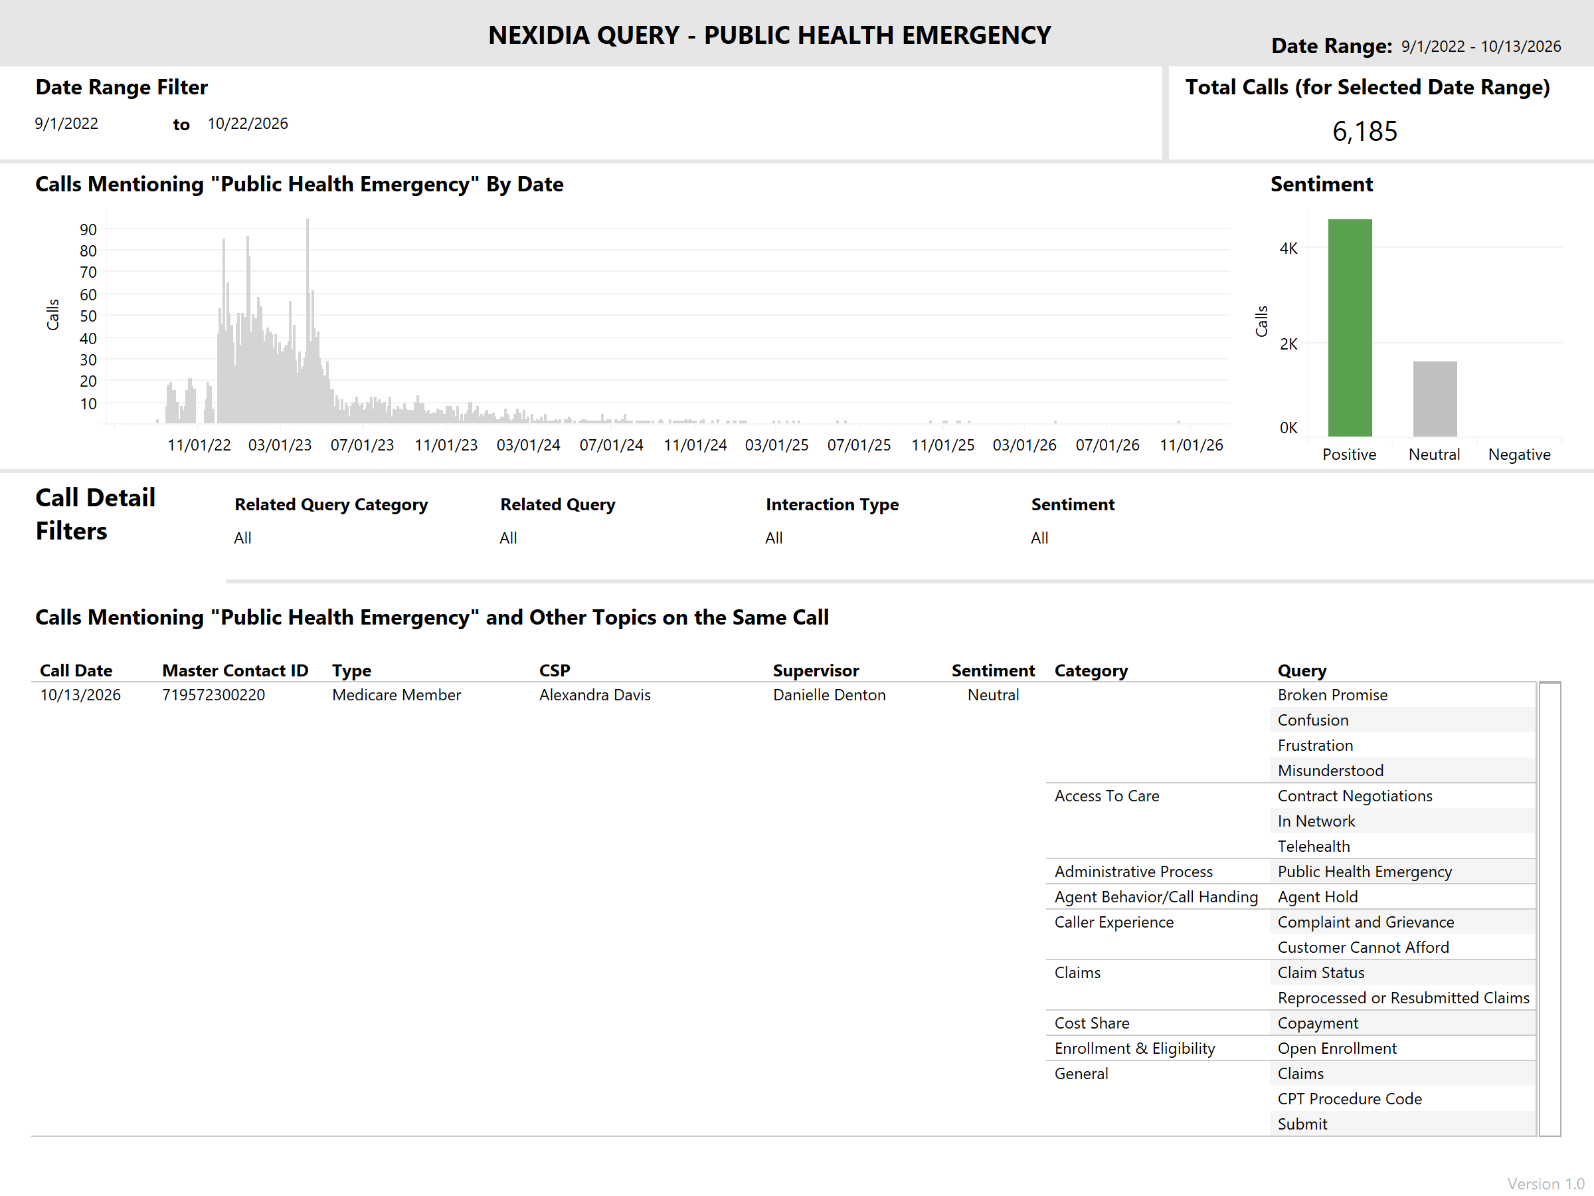Select the Medicare Member type cell
Viewport: 1594px width, 1196px height.
(x=397, y=694)
